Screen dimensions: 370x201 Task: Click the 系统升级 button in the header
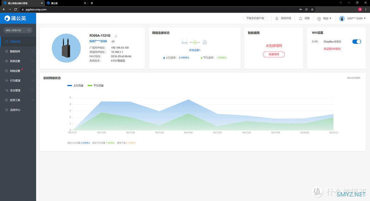click(x=283, y=18)
